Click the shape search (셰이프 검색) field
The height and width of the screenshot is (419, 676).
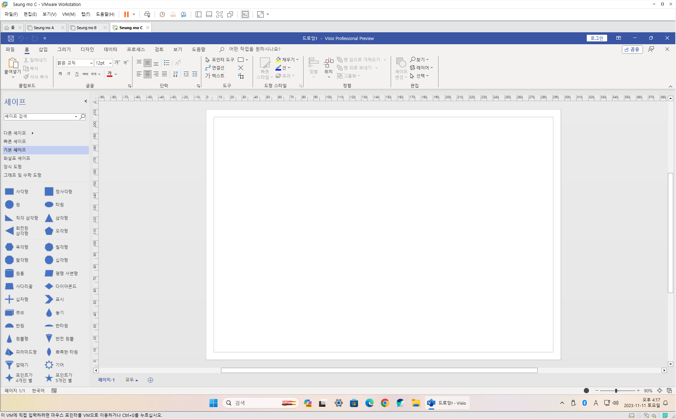coord(39,117)
